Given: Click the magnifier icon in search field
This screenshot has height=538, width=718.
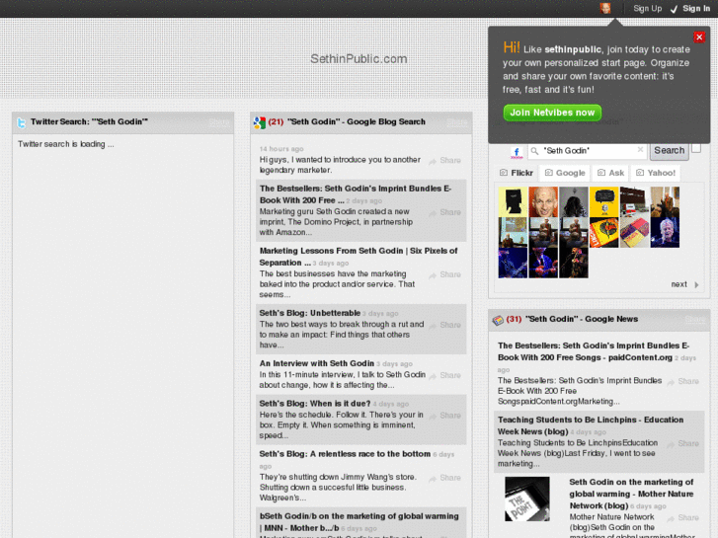Looking at the screenshot, I should coord(534,151).
